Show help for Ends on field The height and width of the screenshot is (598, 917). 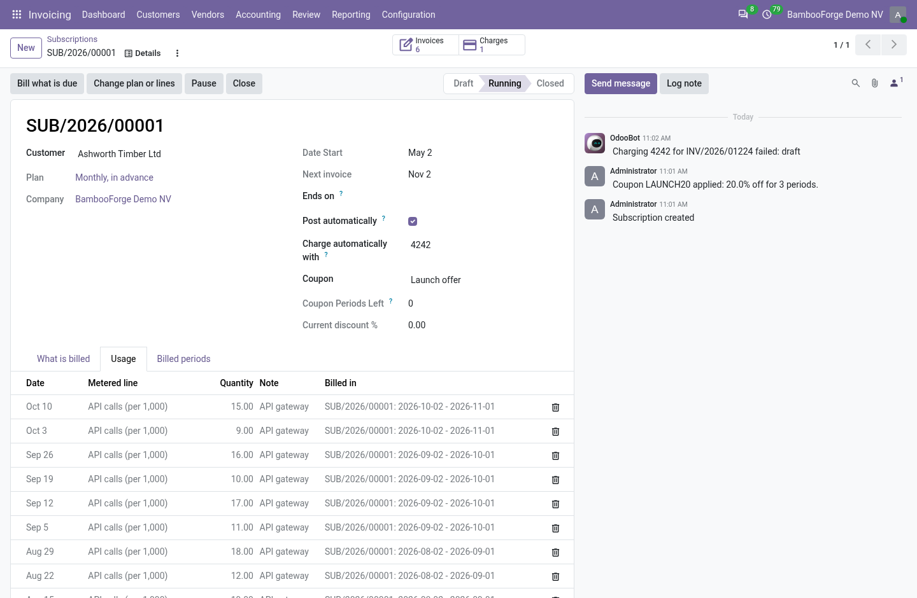click(341, 193)
